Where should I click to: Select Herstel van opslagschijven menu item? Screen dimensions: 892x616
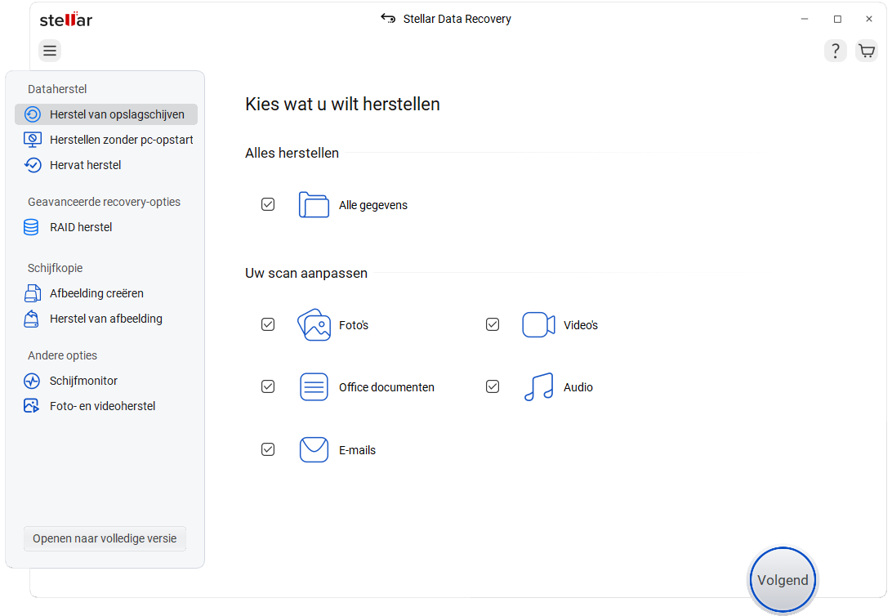(x=106, y=114)
